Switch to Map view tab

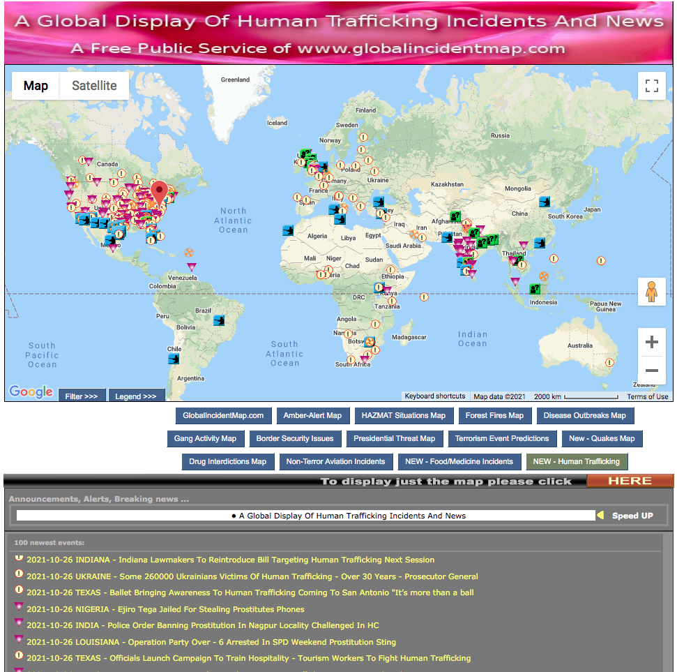[36, 86]
